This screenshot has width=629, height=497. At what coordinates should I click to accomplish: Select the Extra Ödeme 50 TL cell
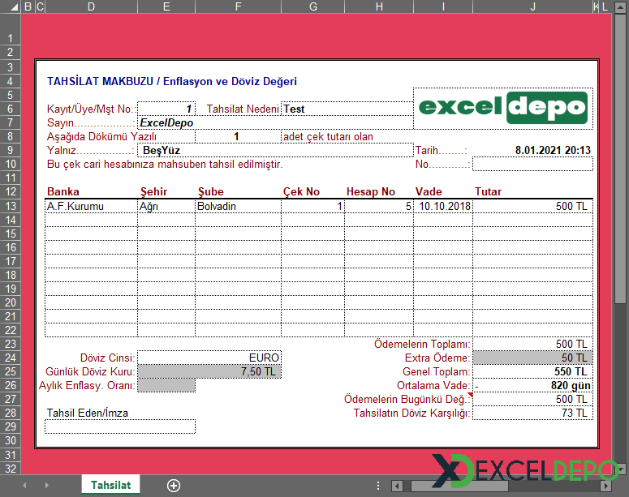532,357
